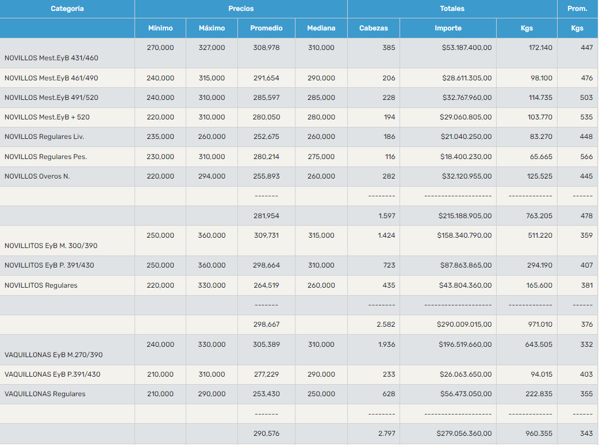Select the NOVILLITOS Regulares row label
Screen dimensions: 599x445
41,285
